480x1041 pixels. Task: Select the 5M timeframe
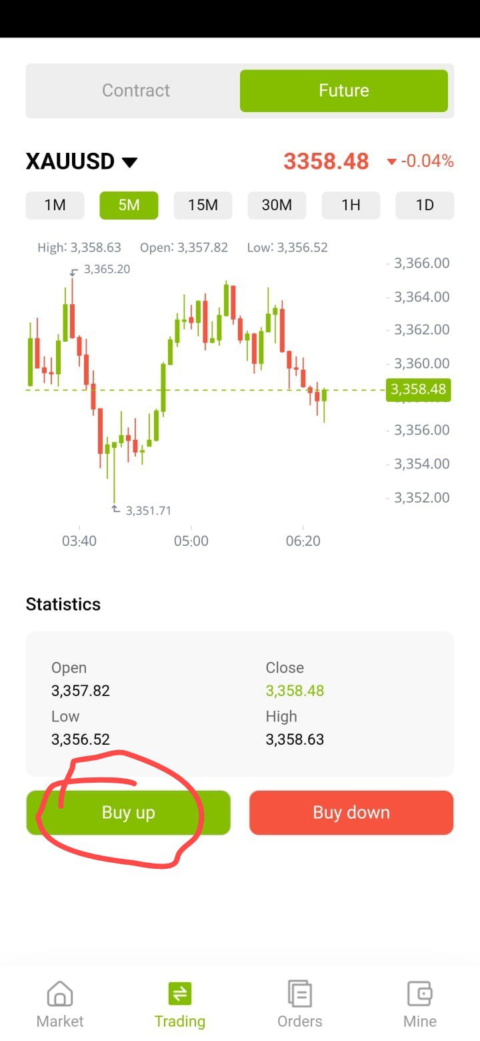pos(129,206)
